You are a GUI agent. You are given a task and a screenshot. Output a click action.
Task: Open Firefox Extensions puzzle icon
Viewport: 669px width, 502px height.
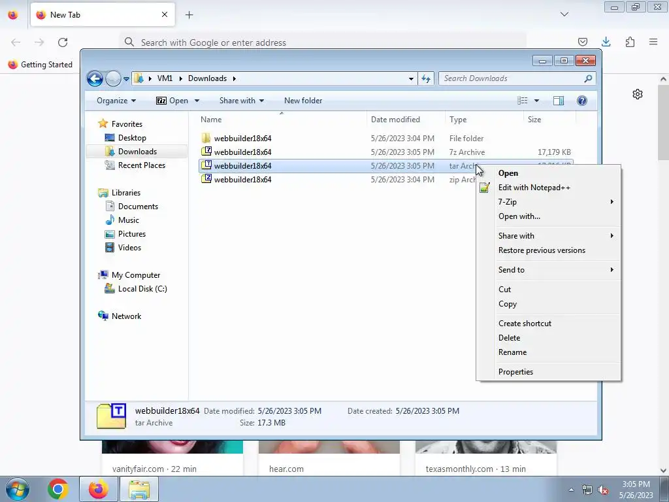click(630, 42)
